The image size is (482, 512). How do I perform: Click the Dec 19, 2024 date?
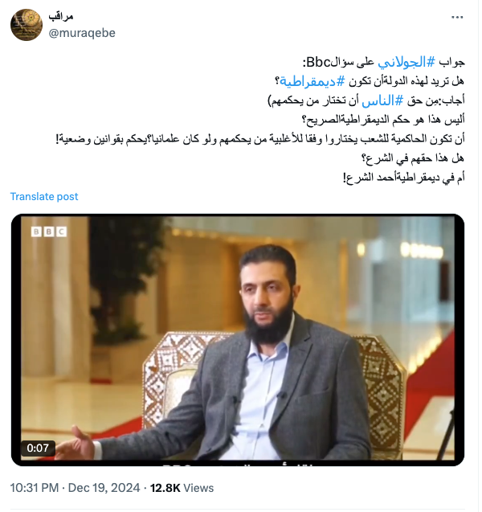[104, 488]
